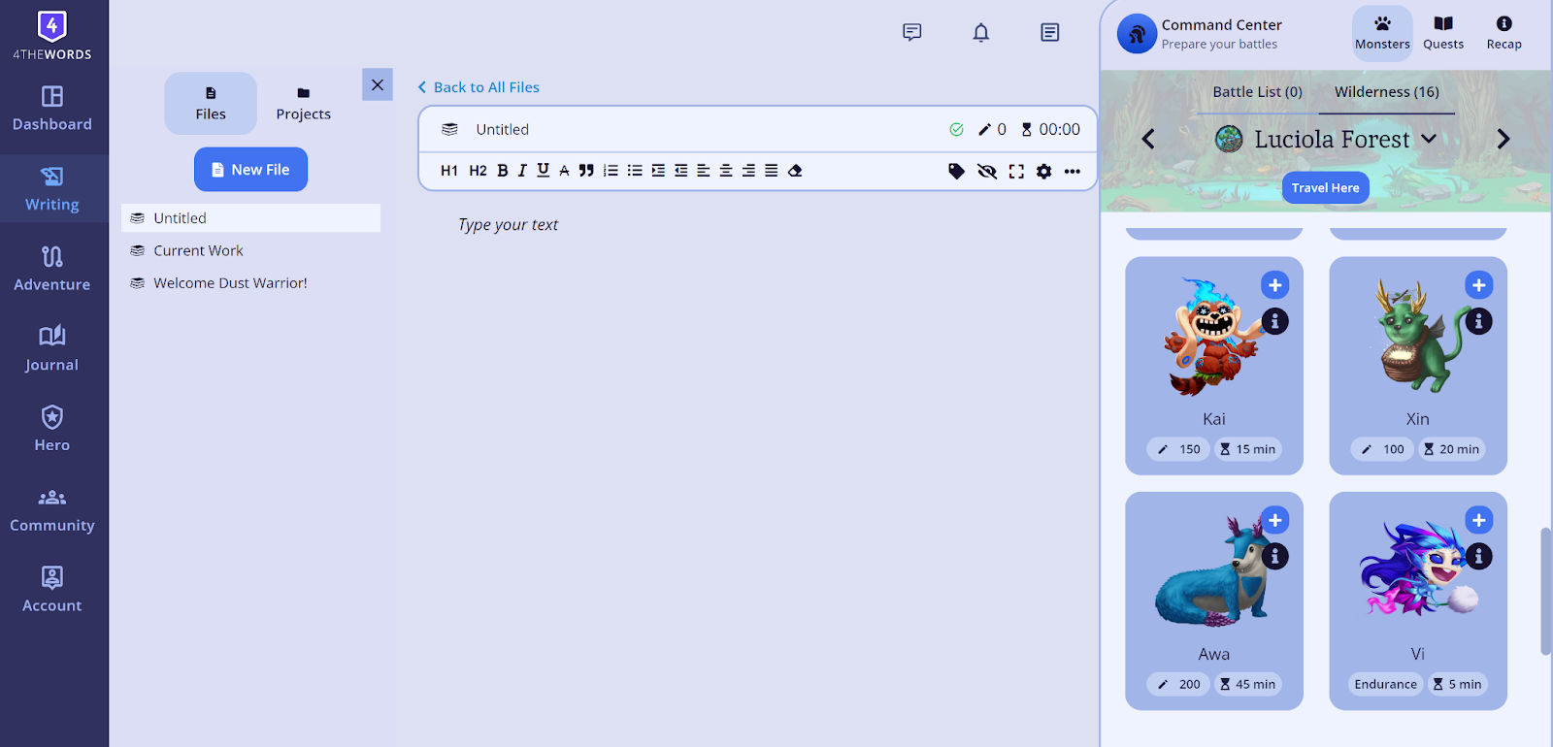Align text left
Screen dimensions: 1553x747
click(x=704, y=171)
